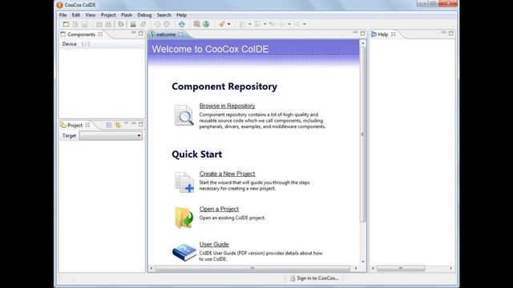513x288 pixels.
Task: Click the Start Debug toolbar icon
Action: point(157,24)
